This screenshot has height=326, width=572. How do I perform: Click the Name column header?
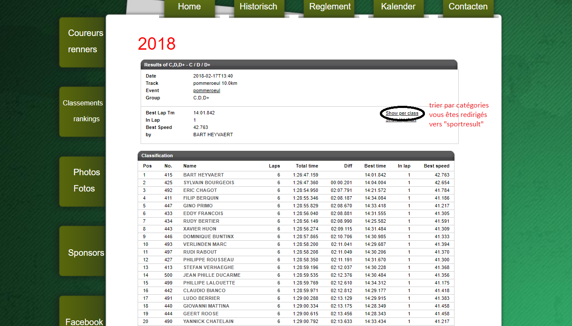(x=190, y=166)
